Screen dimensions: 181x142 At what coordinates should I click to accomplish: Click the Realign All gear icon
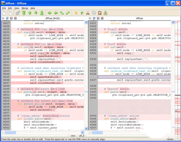click(18, 13)
